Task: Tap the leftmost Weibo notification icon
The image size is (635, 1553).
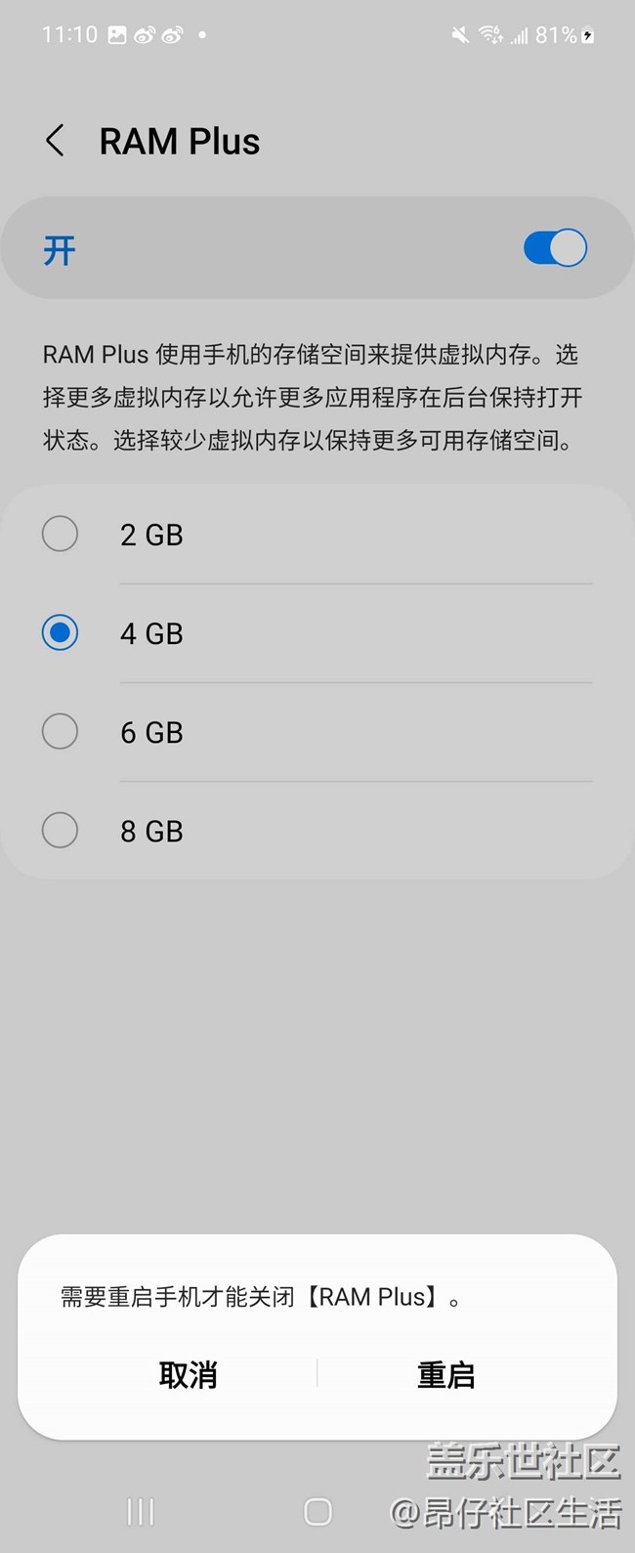Action: point(145,35)
